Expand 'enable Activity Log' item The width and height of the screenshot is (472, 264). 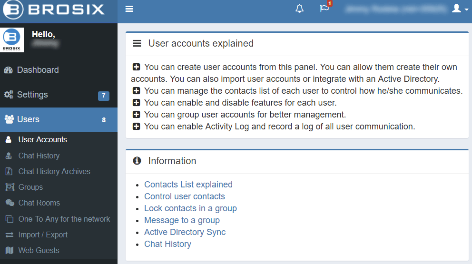(x=137, y=127)
